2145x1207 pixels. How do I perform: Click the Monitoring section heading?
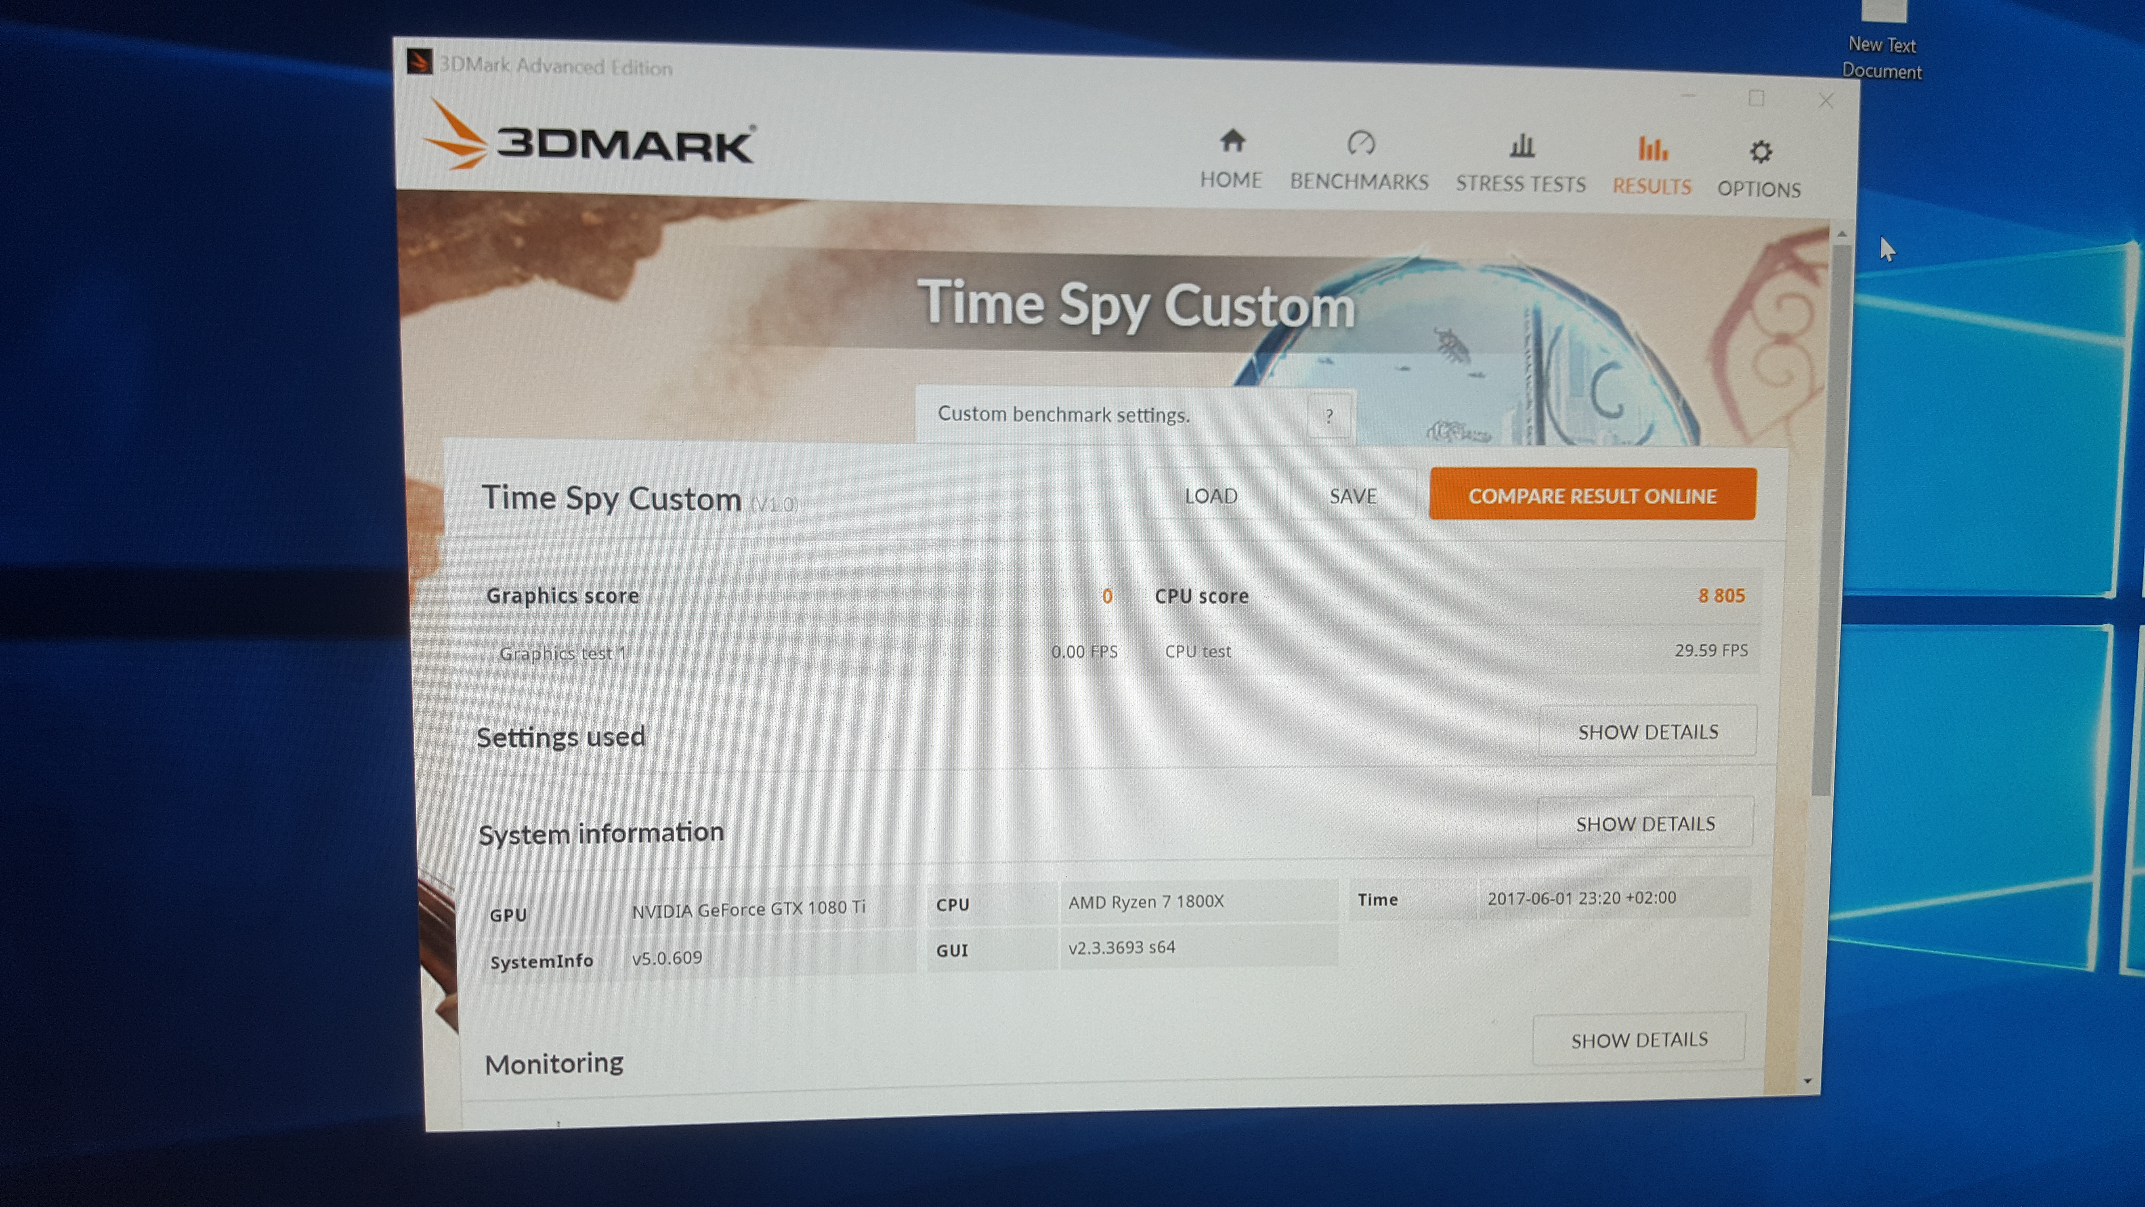tap(554, 1064)
